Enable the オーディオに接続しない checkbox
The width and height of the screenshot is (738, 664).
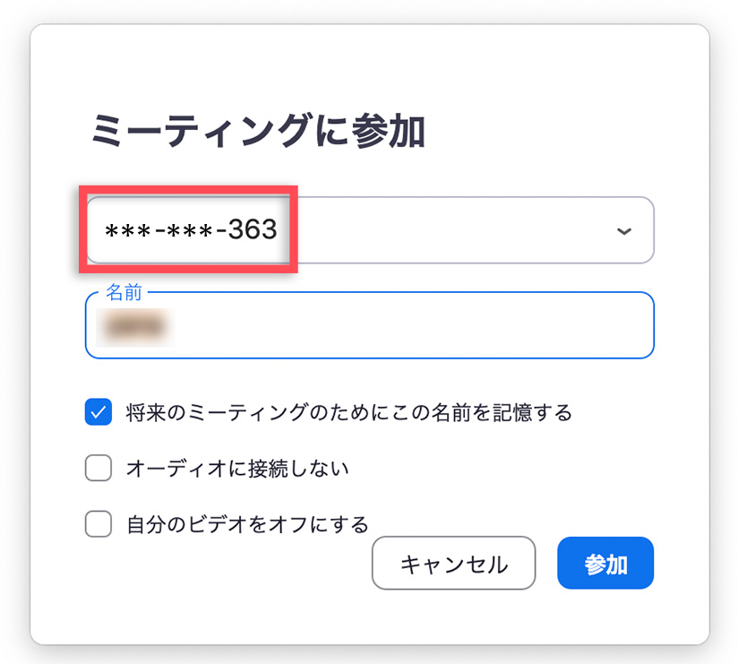(99, 468)
